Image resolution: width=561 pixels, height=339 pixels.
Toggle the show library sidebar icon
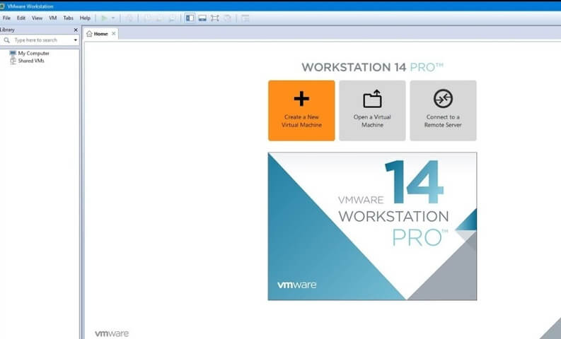coord(190,18)
